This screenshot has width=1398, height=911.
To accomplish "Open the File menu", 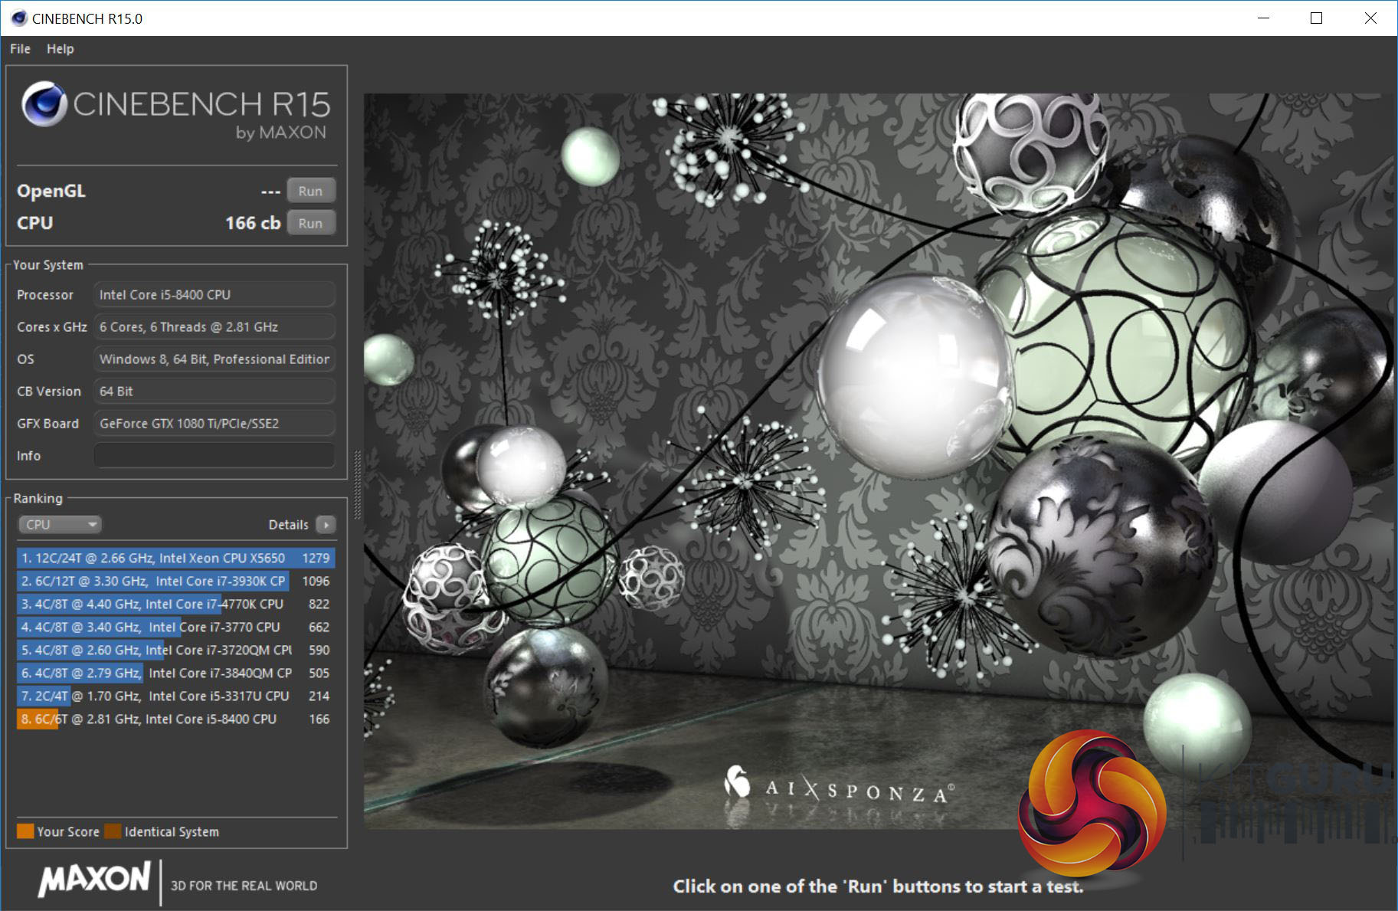I will 20,49.
